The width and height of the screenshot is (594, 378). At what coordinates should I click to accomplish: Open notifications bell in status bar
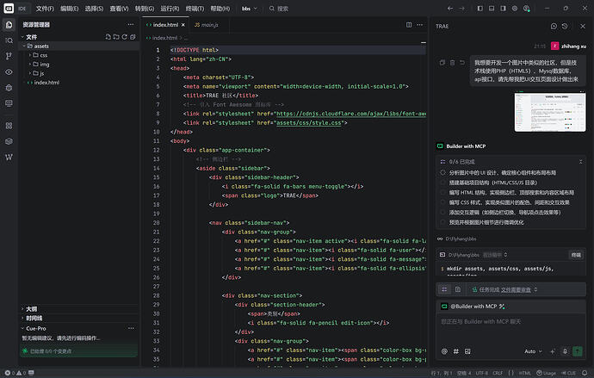(x=585, y=373)
